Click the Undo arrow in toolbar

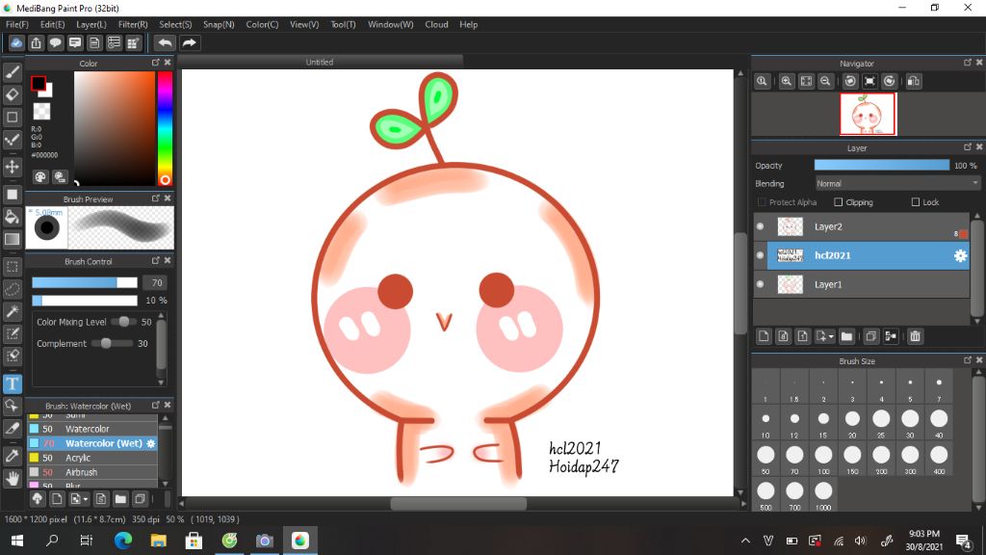click(x=165, y=42)
